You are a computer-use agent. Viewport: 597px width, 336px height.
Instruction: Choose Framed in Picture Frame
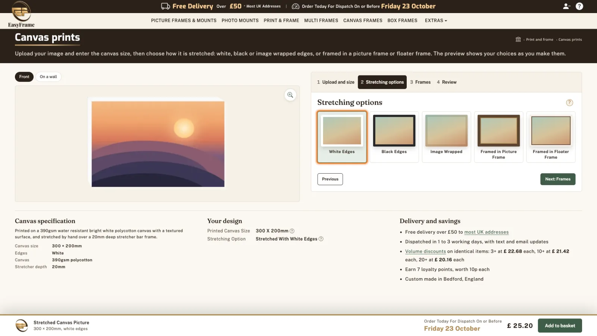(498, 137)
